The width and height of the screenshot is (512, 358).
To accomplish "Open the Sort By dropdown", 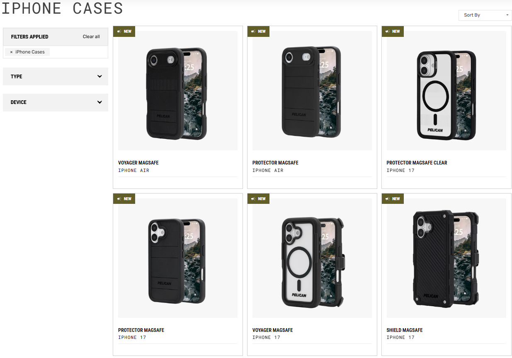I will (485, 15).
